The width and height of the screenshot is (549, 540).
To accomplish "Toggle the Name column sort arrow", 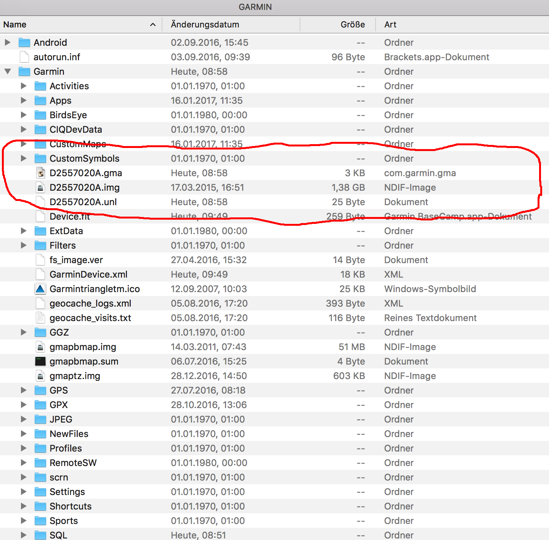I will coord(153,24).
